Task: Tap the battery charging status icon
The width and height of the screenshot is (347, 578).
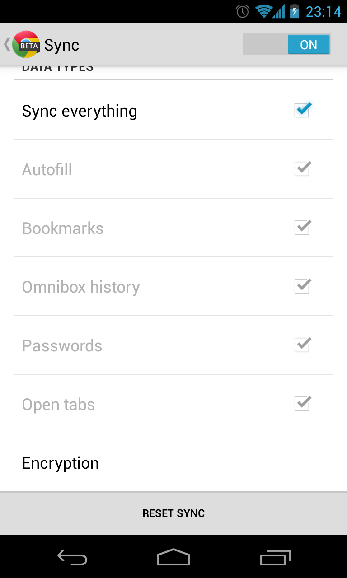Action: tap(295, 11)
